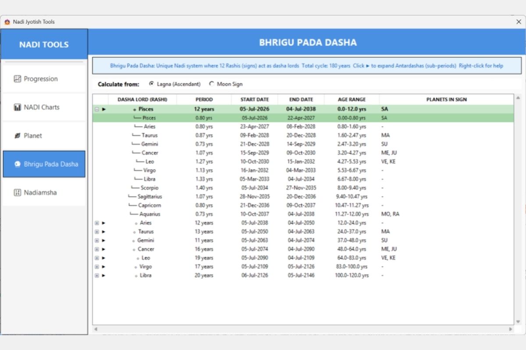Click the horizontal scrollbar right arrow
The height and width of the screenshot is (350, 526).
[510, 329]
